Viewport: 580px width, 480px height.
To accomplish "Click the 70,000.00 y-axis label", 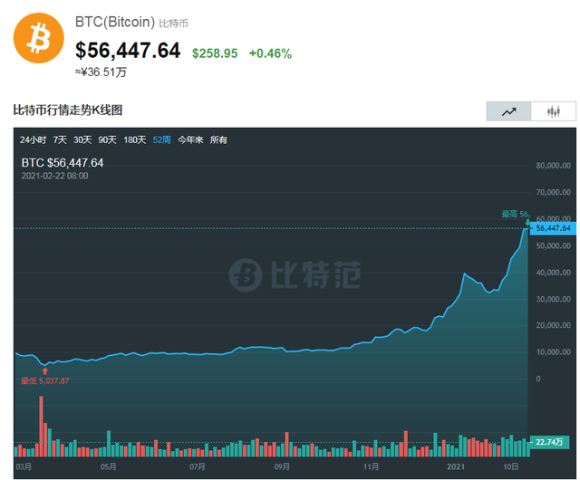I will pos(554,192).
